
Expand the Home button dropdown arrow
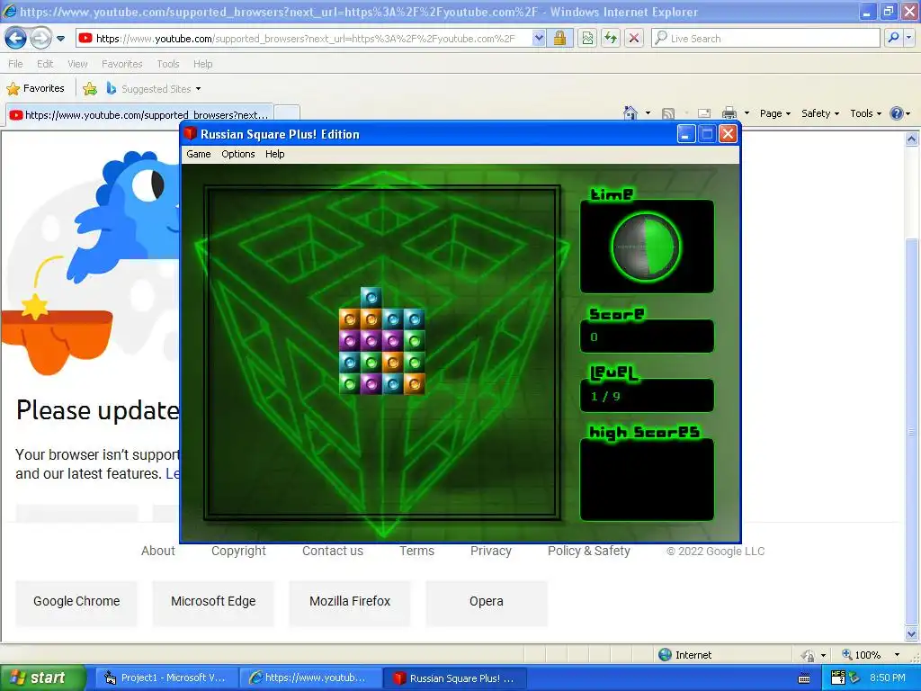click(648, 113)
